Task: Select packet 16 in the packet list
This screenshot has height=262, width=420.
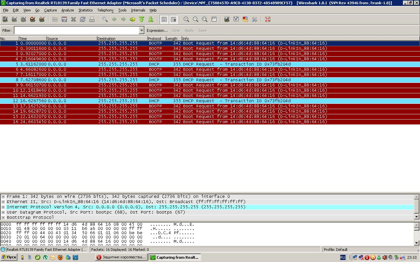Action: tap(210, 122)
